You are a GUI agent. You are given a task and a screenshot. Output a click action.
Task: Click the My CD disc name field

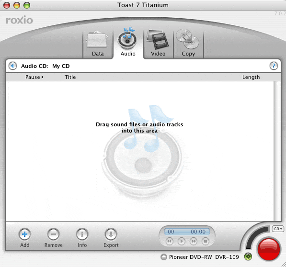point(61,66)
